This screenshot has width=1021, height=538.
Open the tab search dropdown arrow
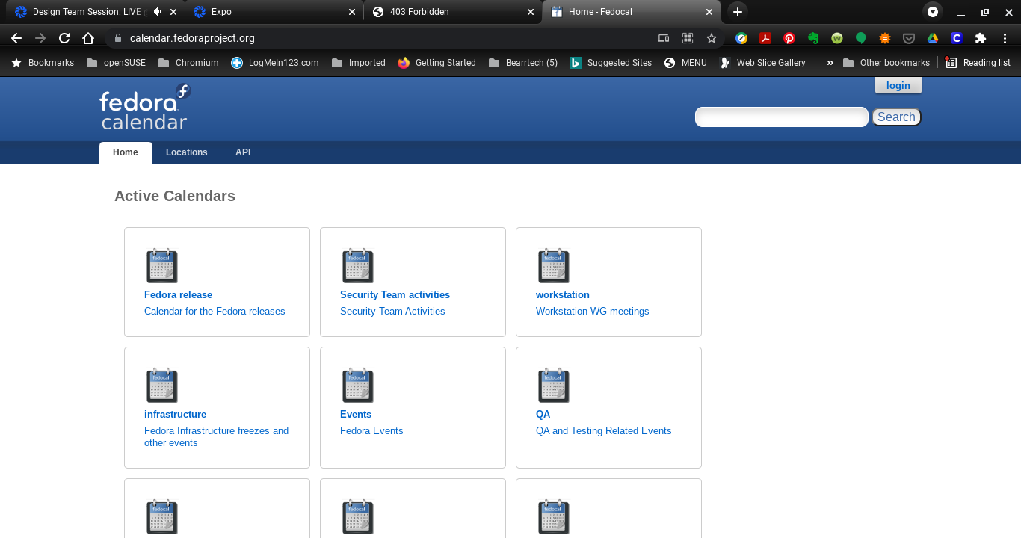tap(932, 12)
